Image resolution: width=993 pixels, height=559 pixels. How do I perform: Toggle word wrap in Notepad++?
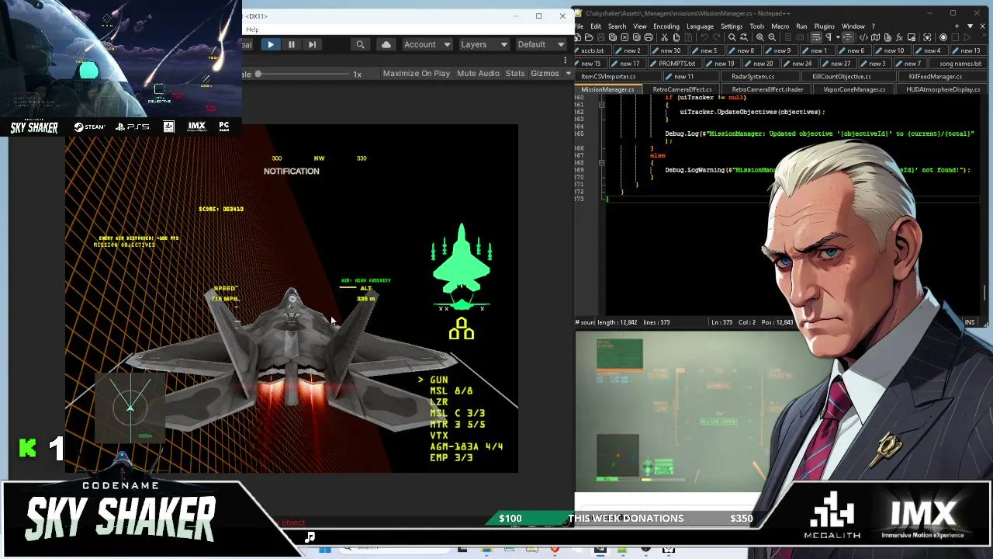pyautogui.click(x=816, y=37)
